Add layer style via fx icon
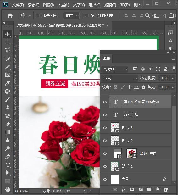 coord(124,190)
